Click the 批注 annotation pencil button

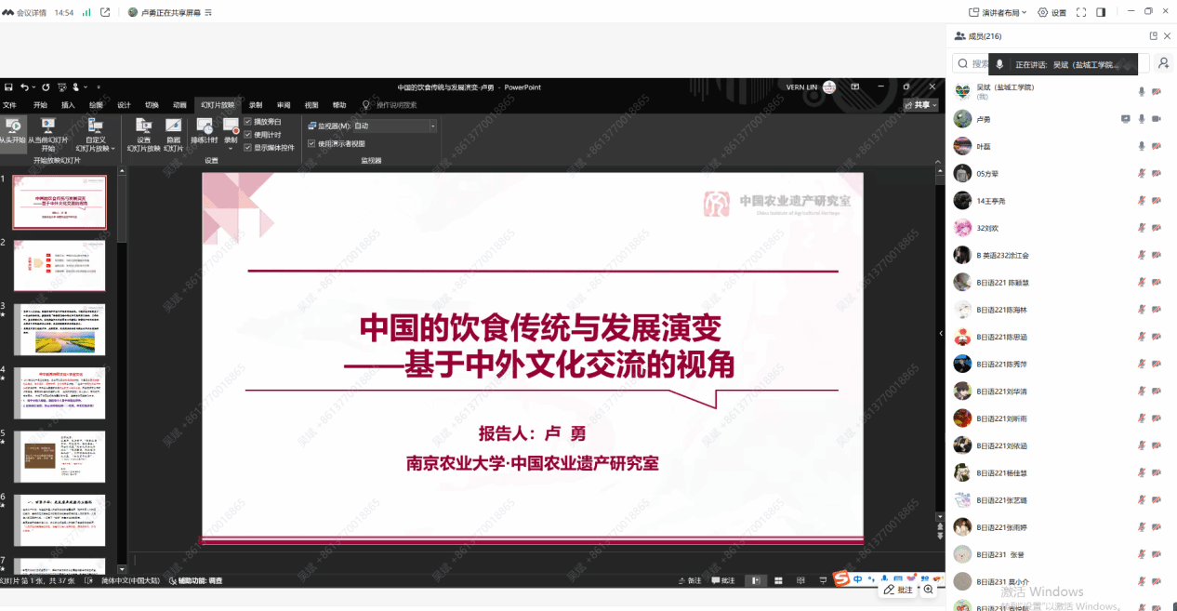(x=899, y=589)
